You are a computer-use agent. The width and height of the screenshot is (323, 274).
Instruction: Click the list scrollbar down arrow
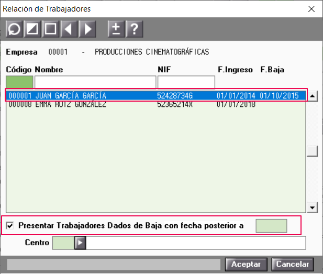[313, 207]
